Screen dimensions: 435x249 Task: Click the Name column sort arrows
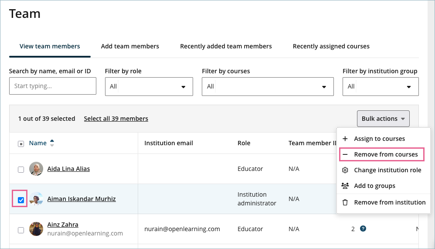pyautogui.click(x=52, y=143)
